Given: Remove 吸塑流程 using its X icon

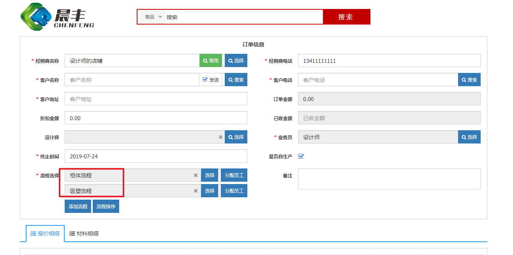Looking at the screenshot, I should coord(196,191).
